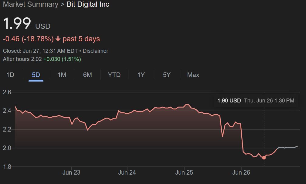Screen dimensions: 306x184
Task: Click the Jun 24 axis label
Action: point(127,172)
